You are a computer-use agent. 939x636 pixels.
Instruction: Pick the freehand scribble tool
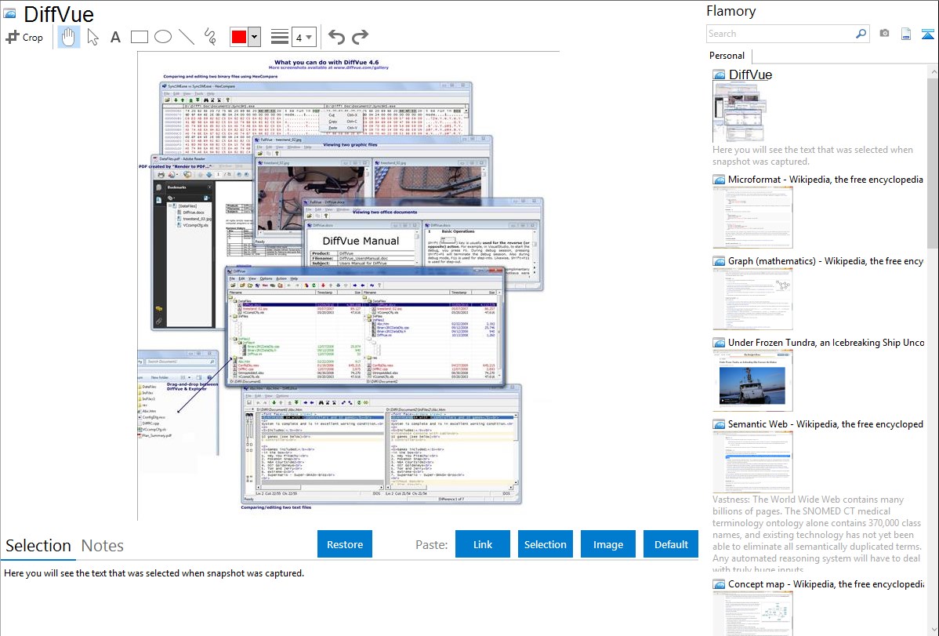click(210, 37)
